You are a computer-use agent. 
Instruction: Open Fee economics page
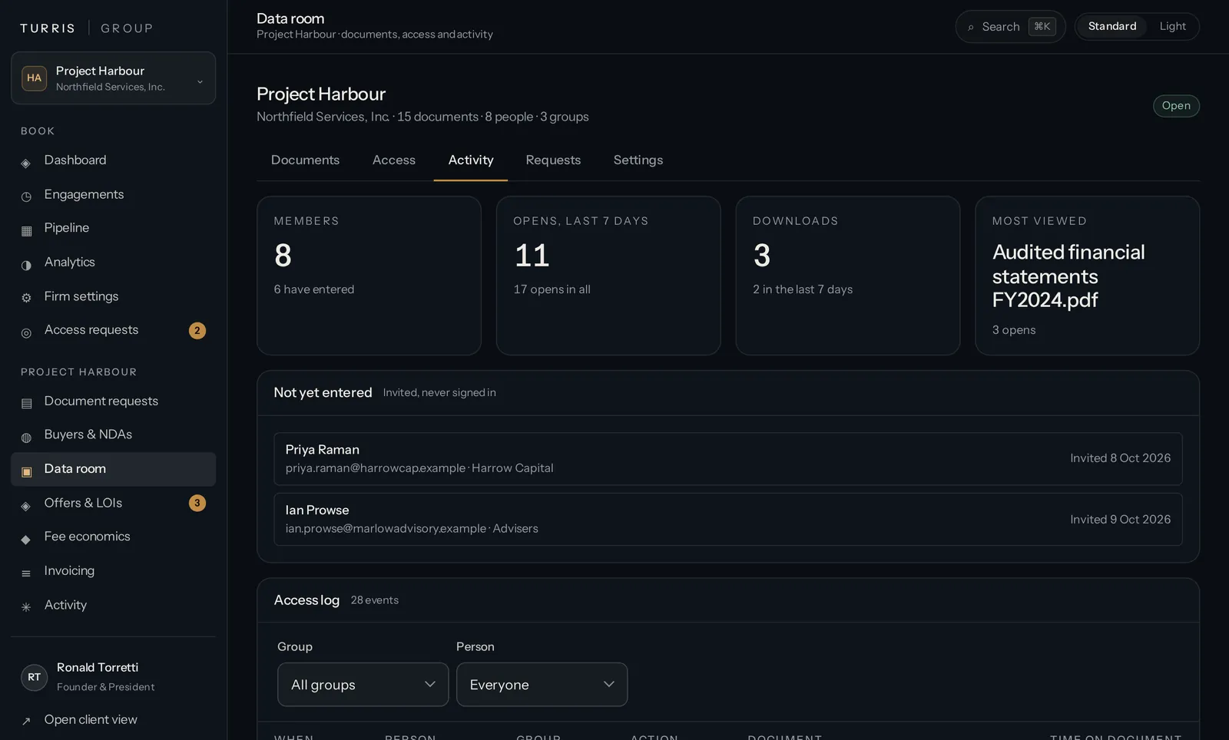(113, 537)
